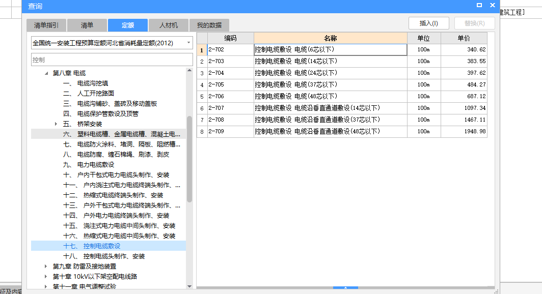The width and height of the screenshot is (542, 294).
Task: Click row number 5 header
Action: coord(202,97)
